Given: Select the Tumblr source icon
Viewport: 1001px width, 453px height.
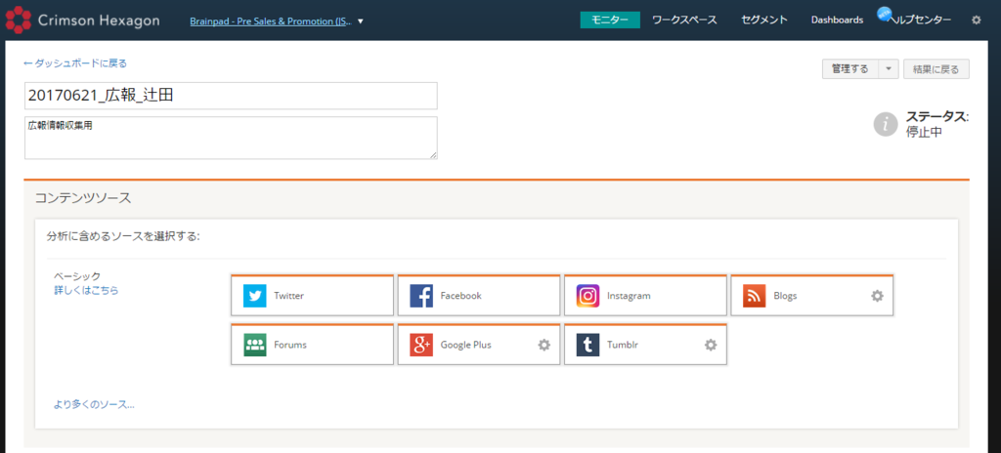Looking at the screenshot, I should [x=588, y=345].
